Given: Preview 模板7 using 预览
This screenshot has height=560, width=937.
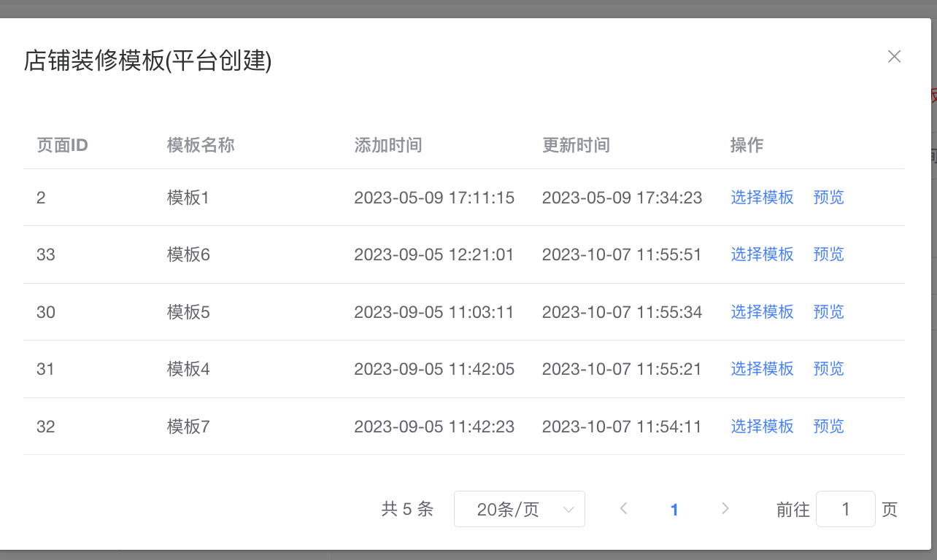Looking at the screenshot, I should pyautogui.click(x=828, y=427).
